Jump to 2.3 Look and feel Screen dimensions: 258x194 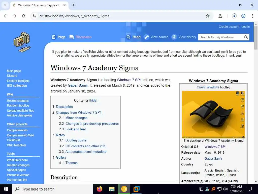pyautogui.click(x=72, y=129)
